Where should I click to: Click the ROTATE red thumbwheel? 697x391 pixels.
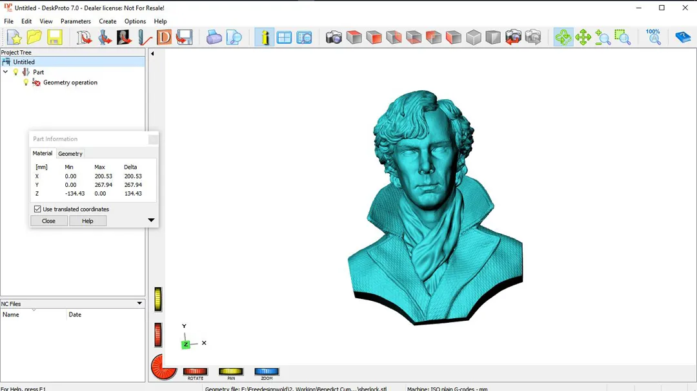tap(195, 372)
